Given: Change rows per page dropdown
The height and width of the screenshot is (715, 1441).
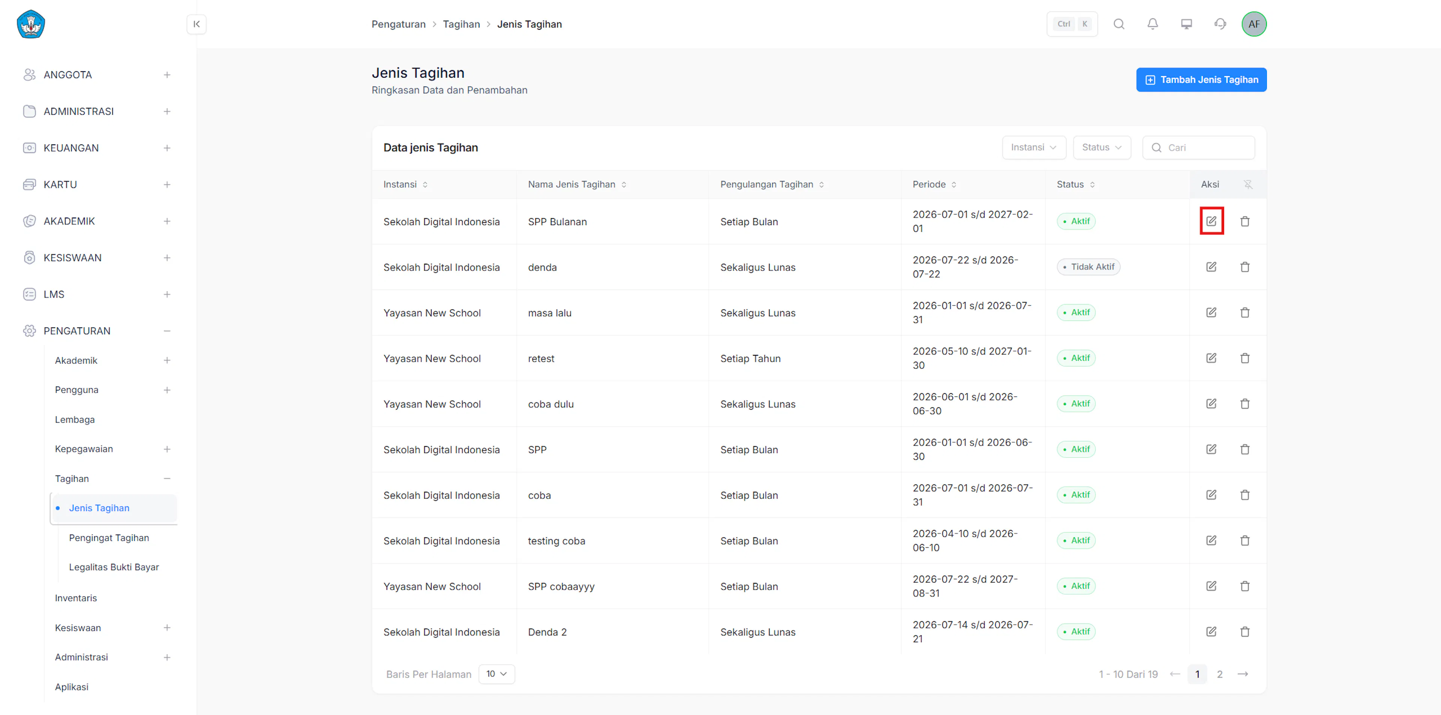Looking at the screenshot, I should [496, 674].
